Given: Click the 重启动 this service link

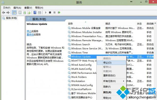Looking at the screenshot, I should click(x=30, y=34).
